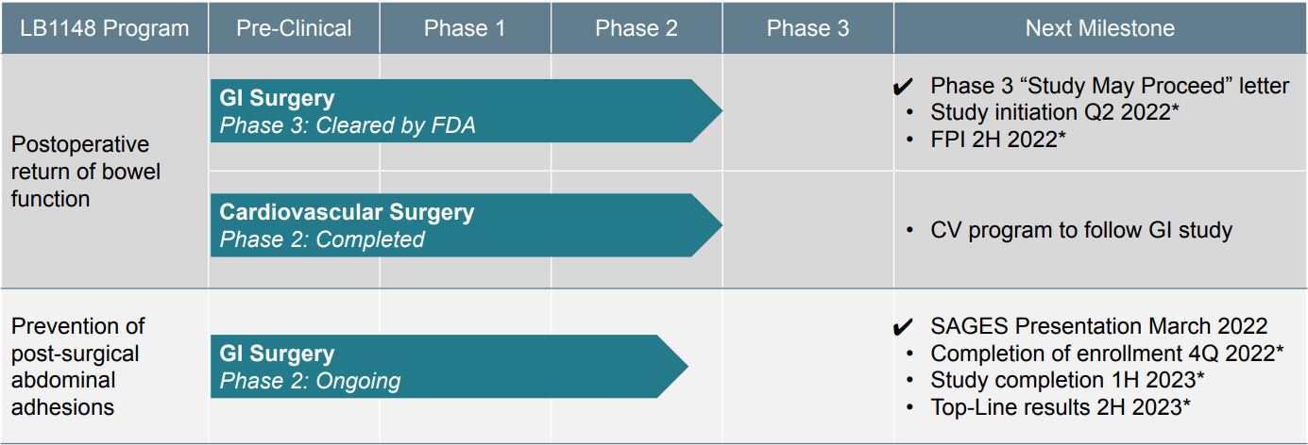This screenshot has height=445, width=1308.
Task: Click the GI Surgery Phase 3 cleared bar
Action: (453, 111)
